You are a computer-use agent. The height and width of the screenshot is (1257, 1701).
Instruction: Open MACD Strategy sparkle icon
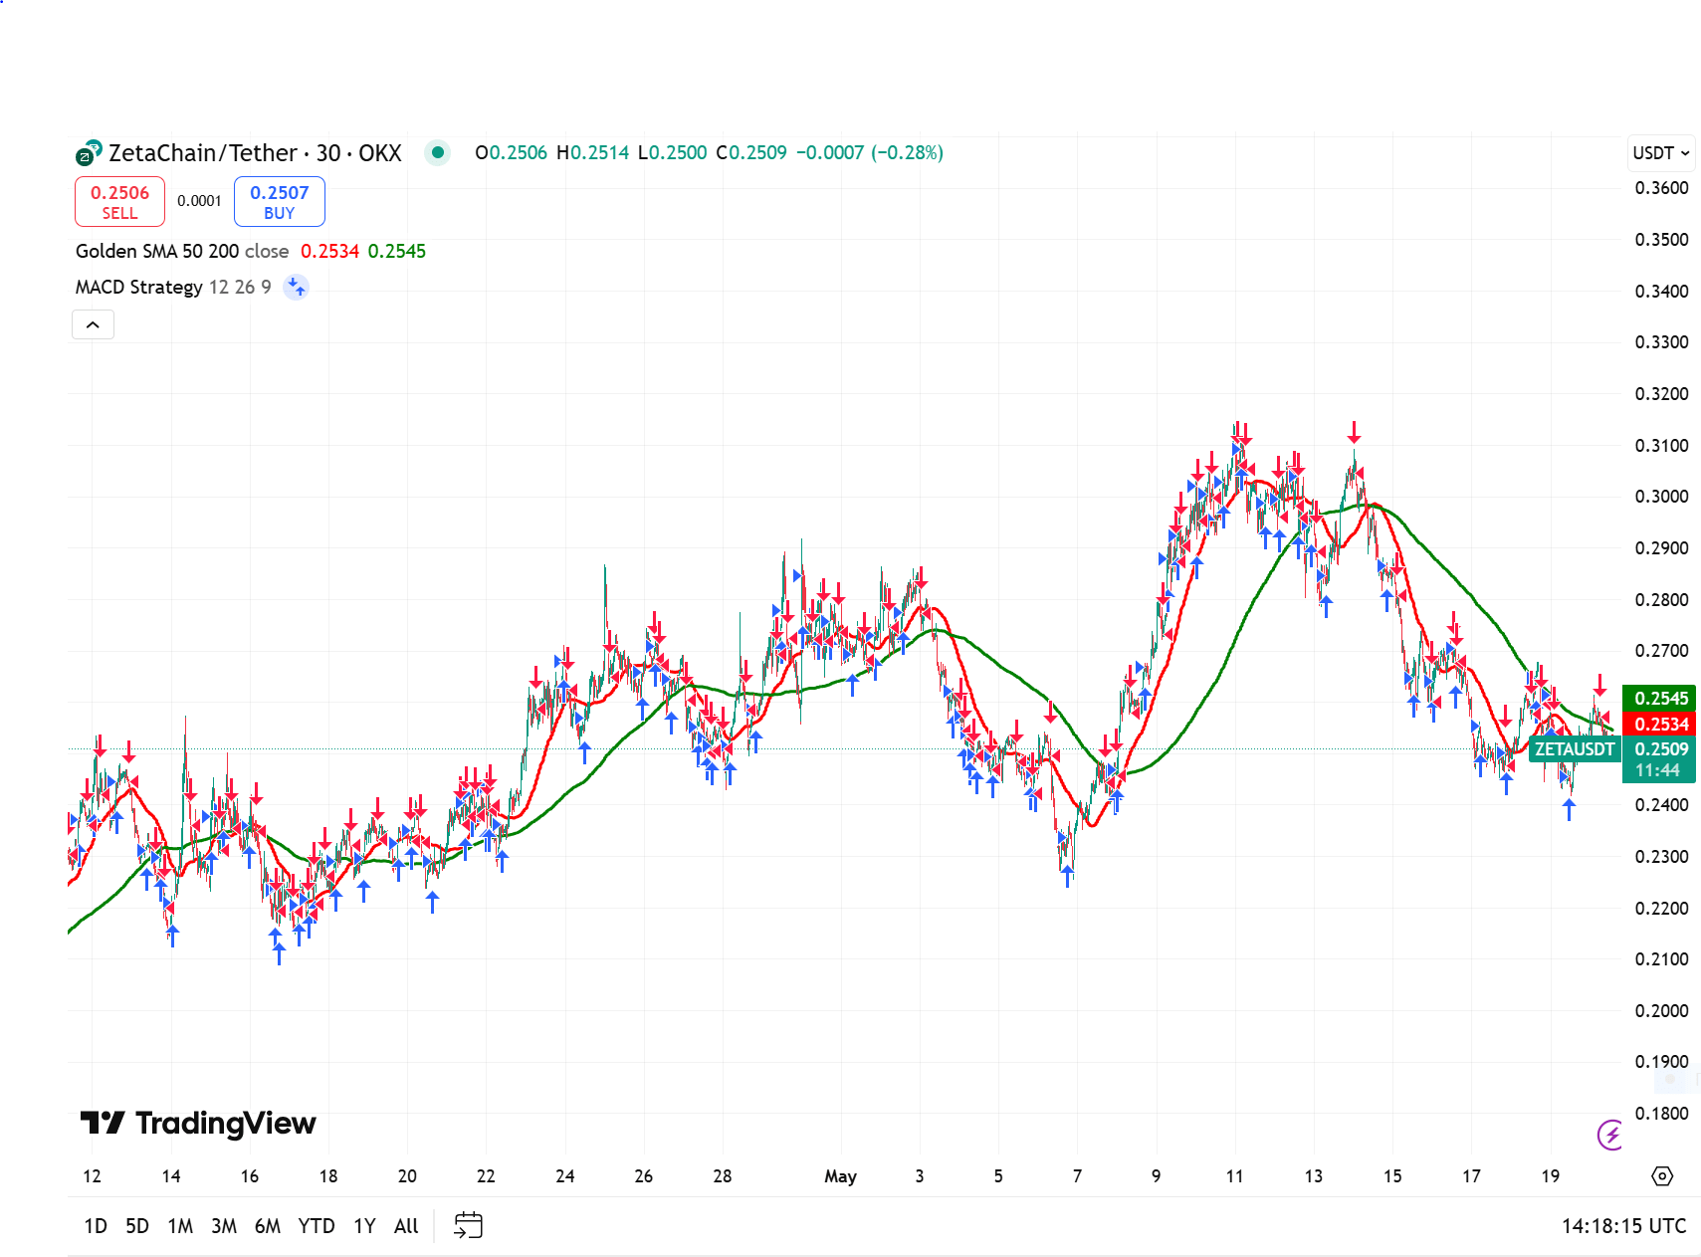pyautogui.click(x=296, y=288)
